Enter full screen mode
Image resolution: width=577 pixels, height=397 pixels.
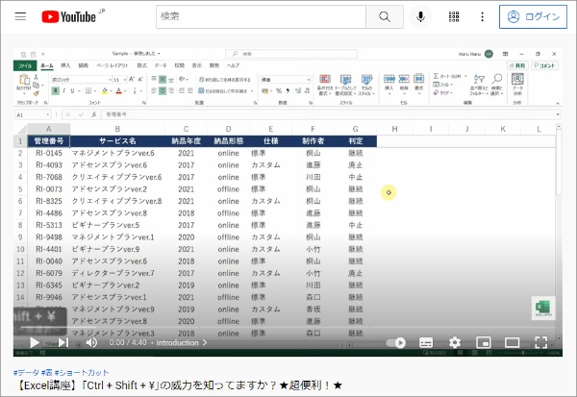pos(540,342)
